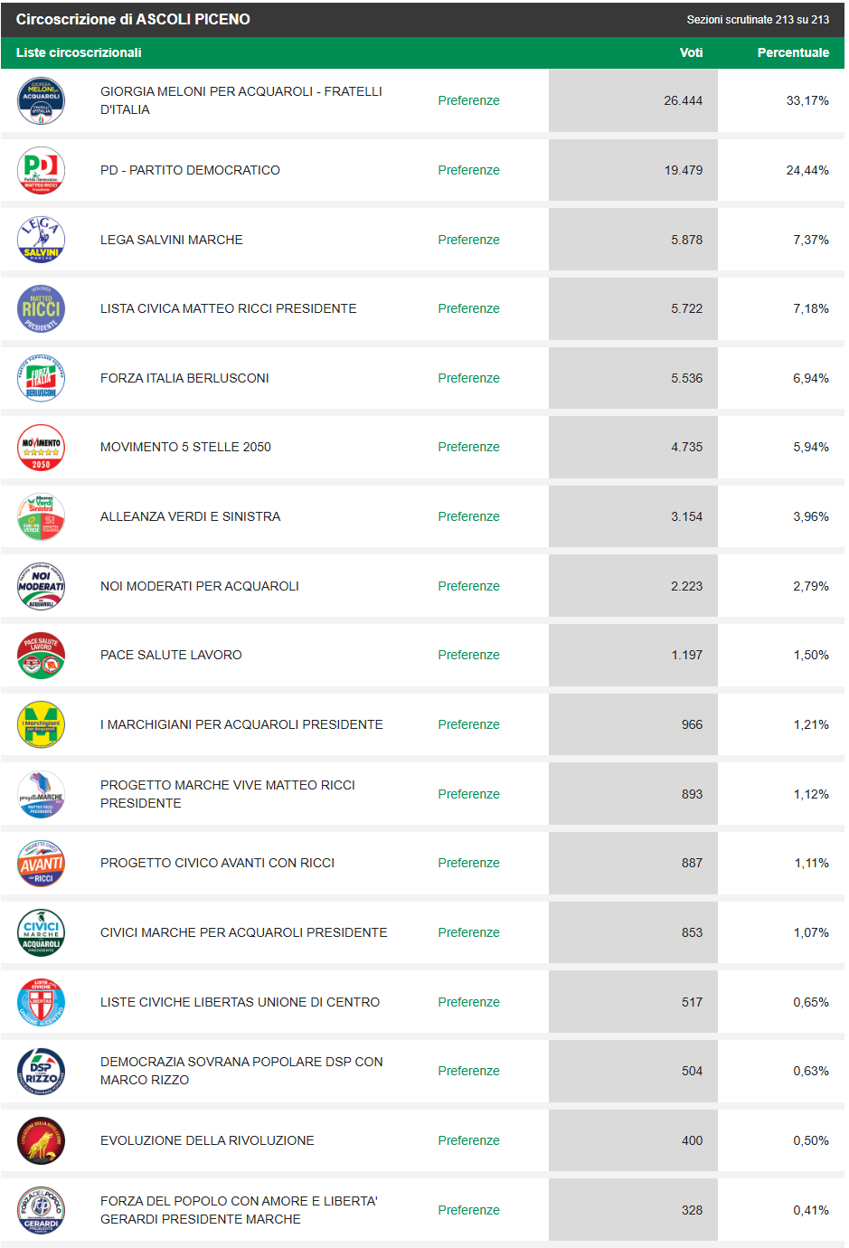The width and height of the screenshot is (849, 1248).
Task: Open Preferenze for Forza del Popolo Gerardi
Action: click(468, 1210)
